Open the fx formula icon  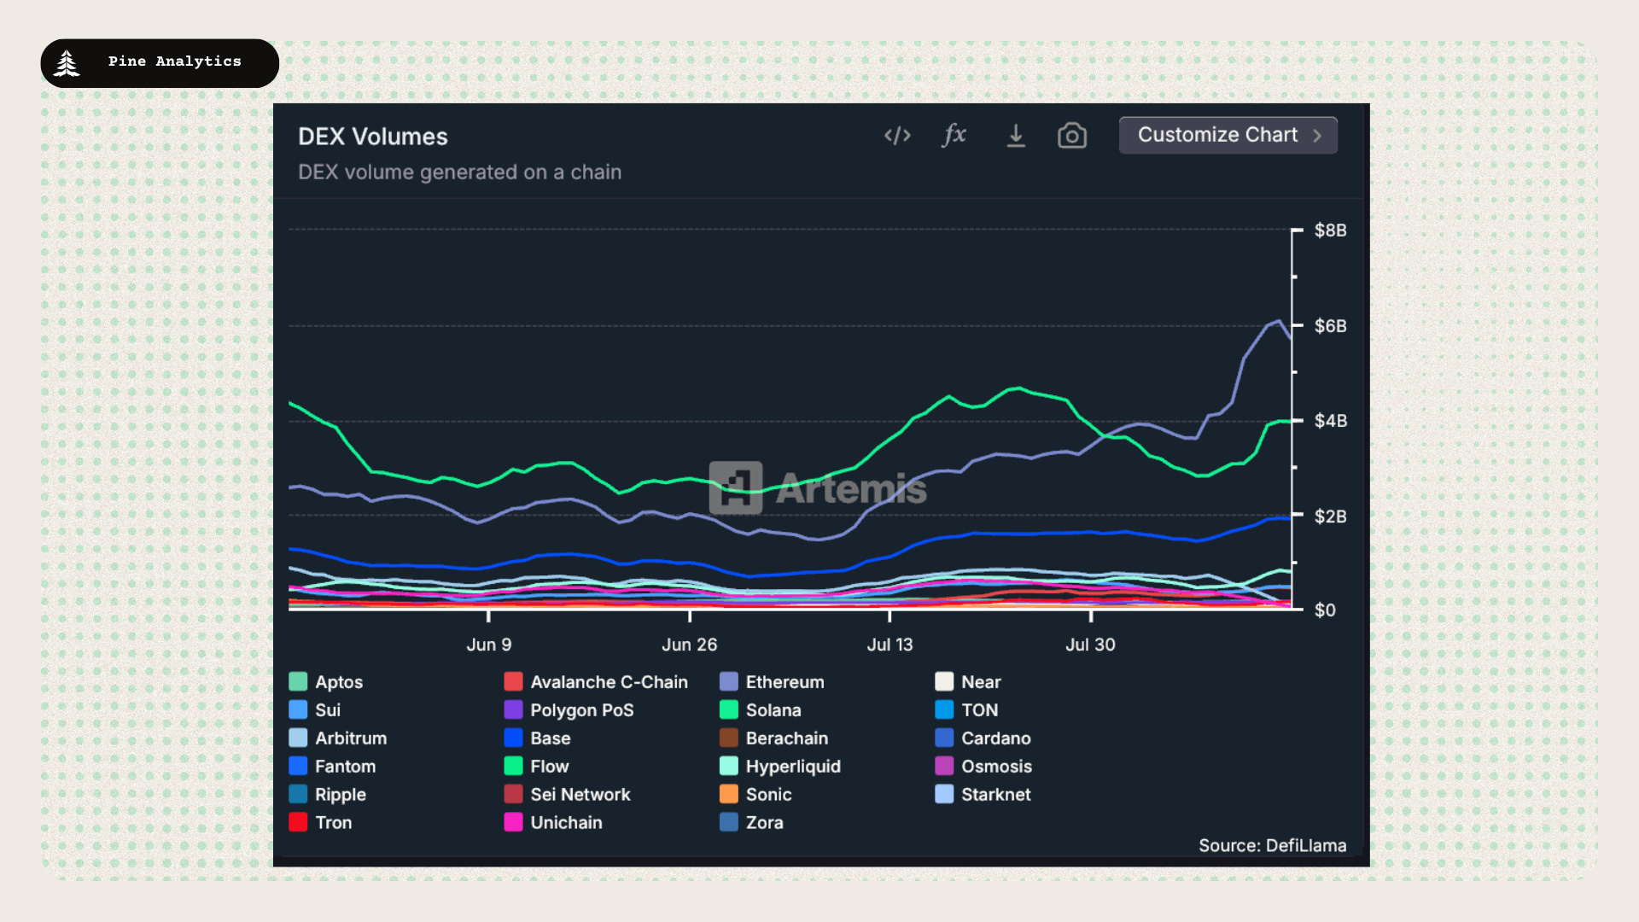pyautogui.click(x=954, y=135)
